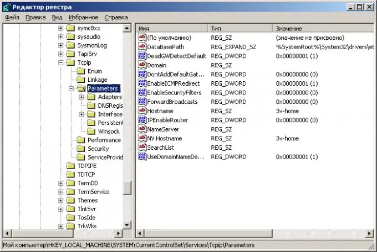Click the values pane horizontal scrollbar thumb
Screen dimensions: 377x252
pos(208,233)
